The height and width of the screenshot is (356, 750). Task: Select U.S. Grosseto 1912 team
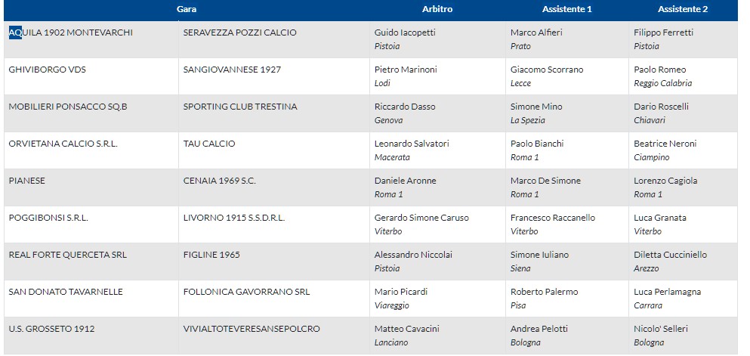point(51,329)
